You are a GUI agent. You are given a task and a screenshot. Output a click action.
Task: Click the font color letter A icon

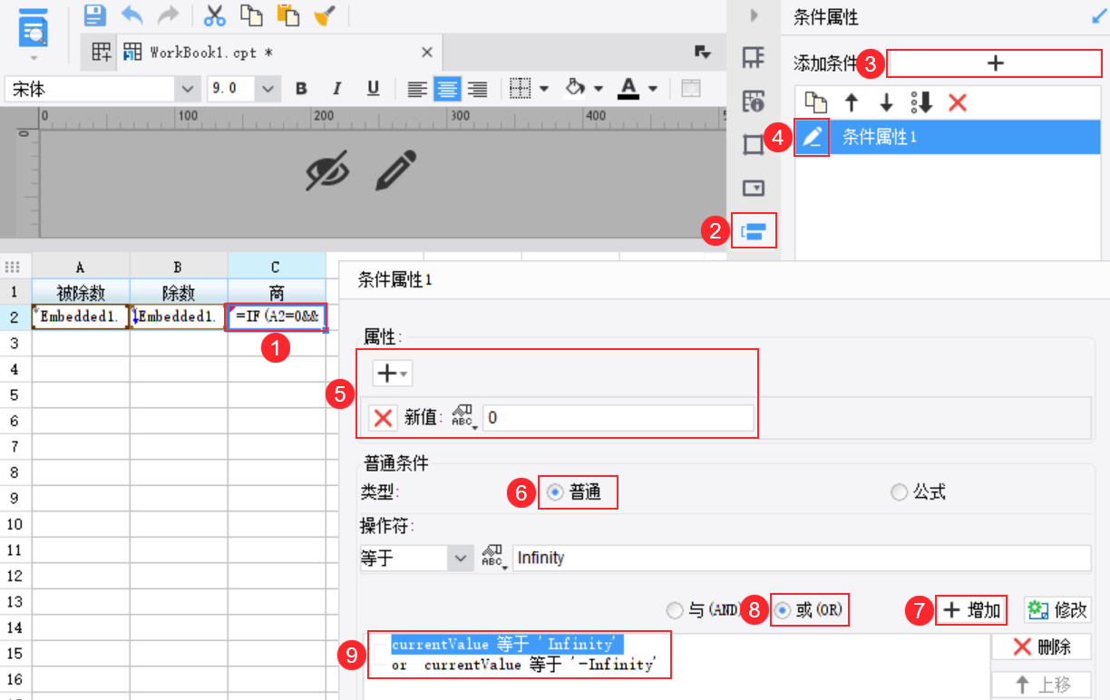click(x=629, y=88)
